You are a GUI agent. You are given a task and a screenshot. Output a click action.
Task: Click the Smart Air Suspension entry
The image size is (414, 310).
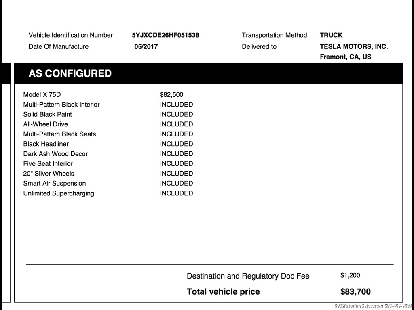[x=55, y=183]
